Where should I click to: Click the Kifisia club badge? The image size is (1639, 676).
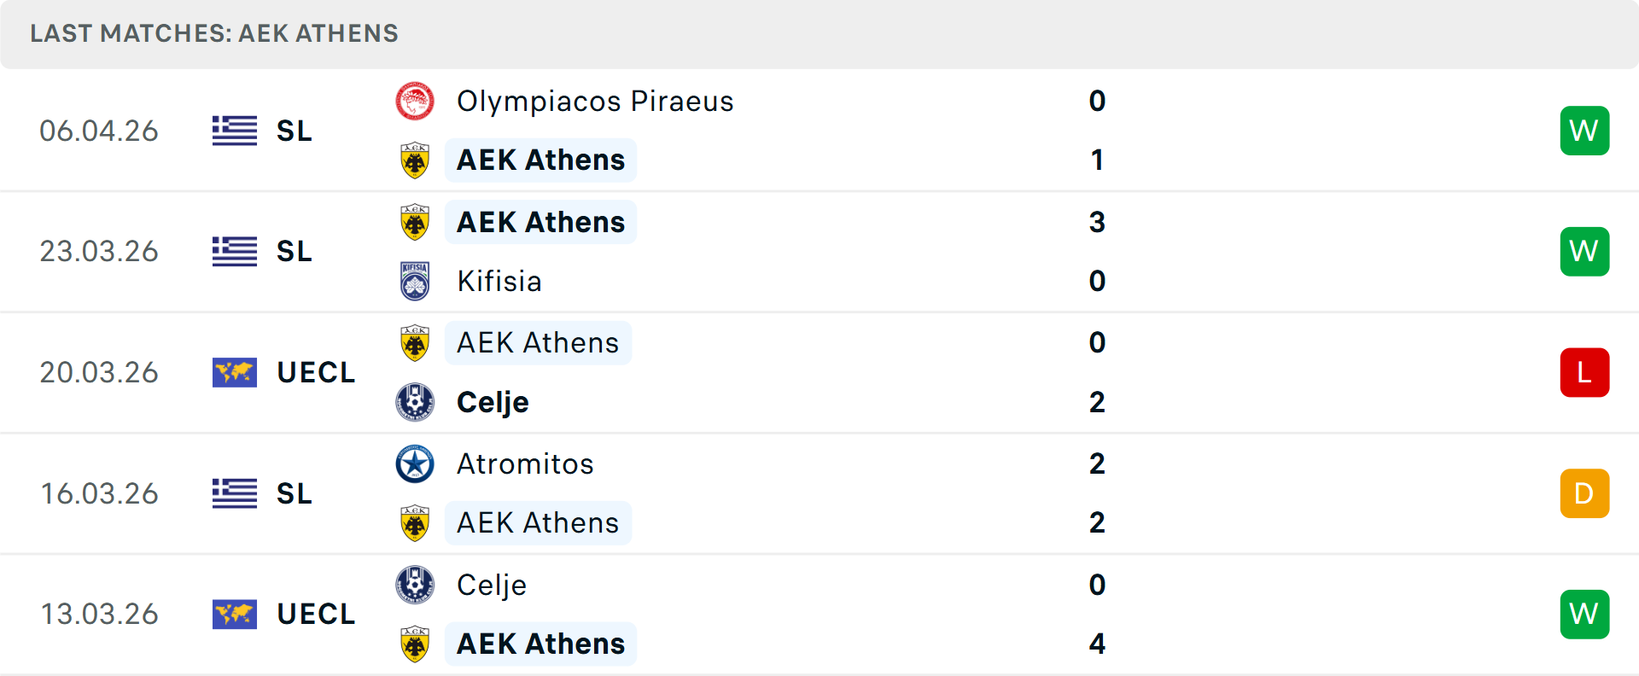[x=415, y=281]
